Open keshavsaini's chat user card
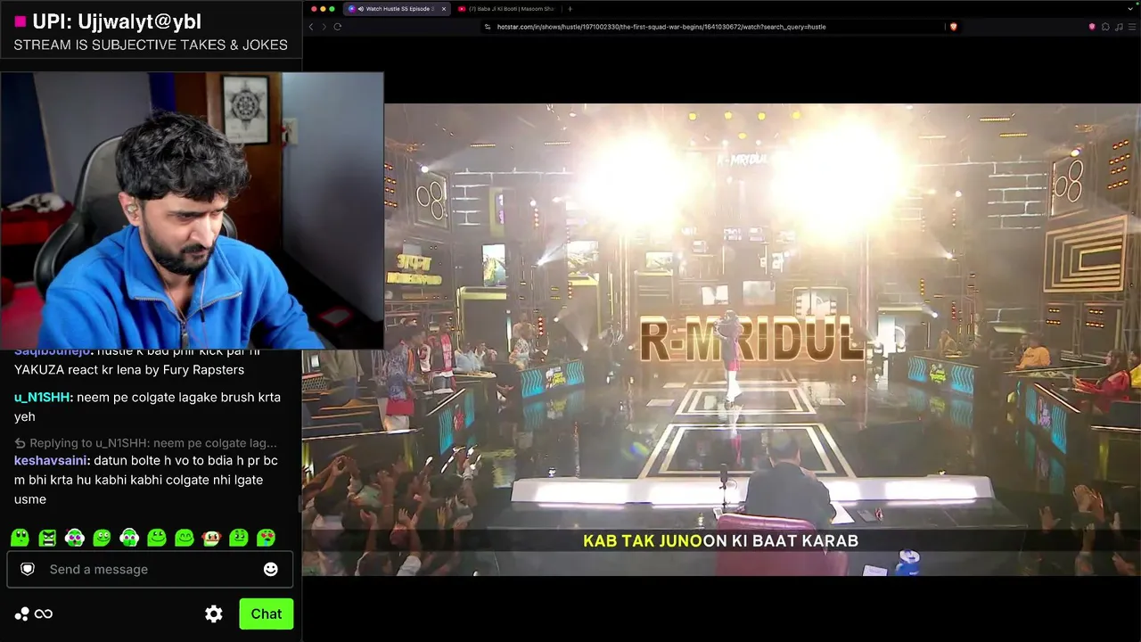The width and height of the screenshot is (1141, 642). (x=51, y=460)
